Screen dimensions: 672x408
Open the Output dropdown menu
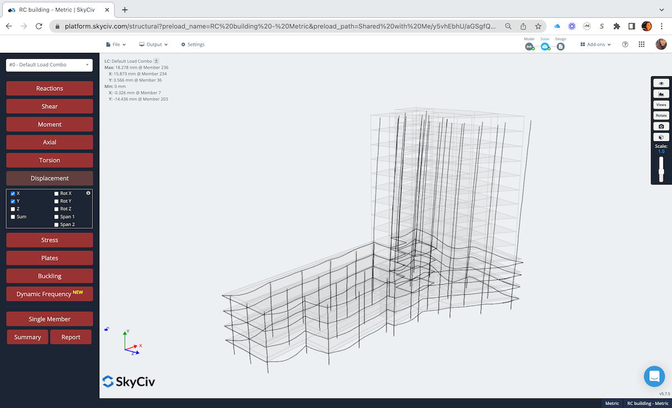click(154, 44)
